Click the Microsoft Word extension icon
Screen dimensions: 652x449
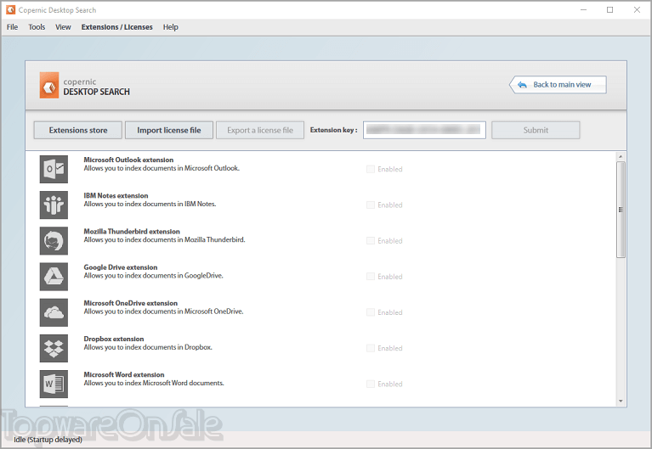pos(54,384)
